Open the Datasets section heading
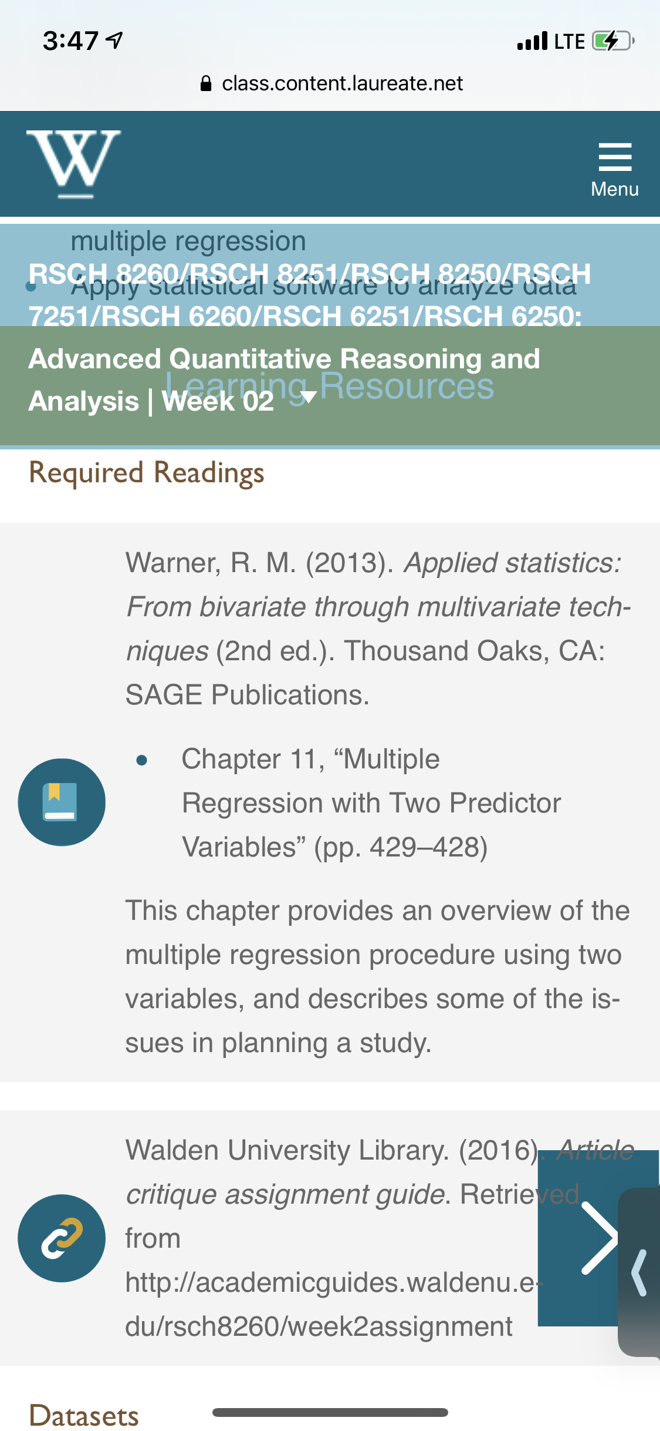Screen dimensions: 660x1431 pos(84,1415)
